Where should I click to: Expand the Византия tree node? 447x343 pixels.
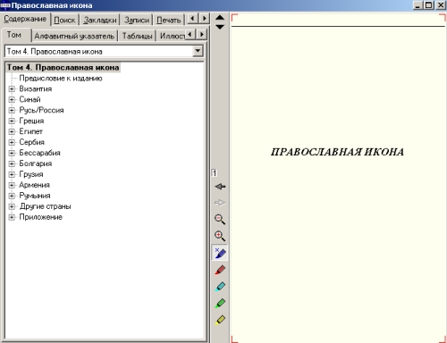(x=12, y=88)
